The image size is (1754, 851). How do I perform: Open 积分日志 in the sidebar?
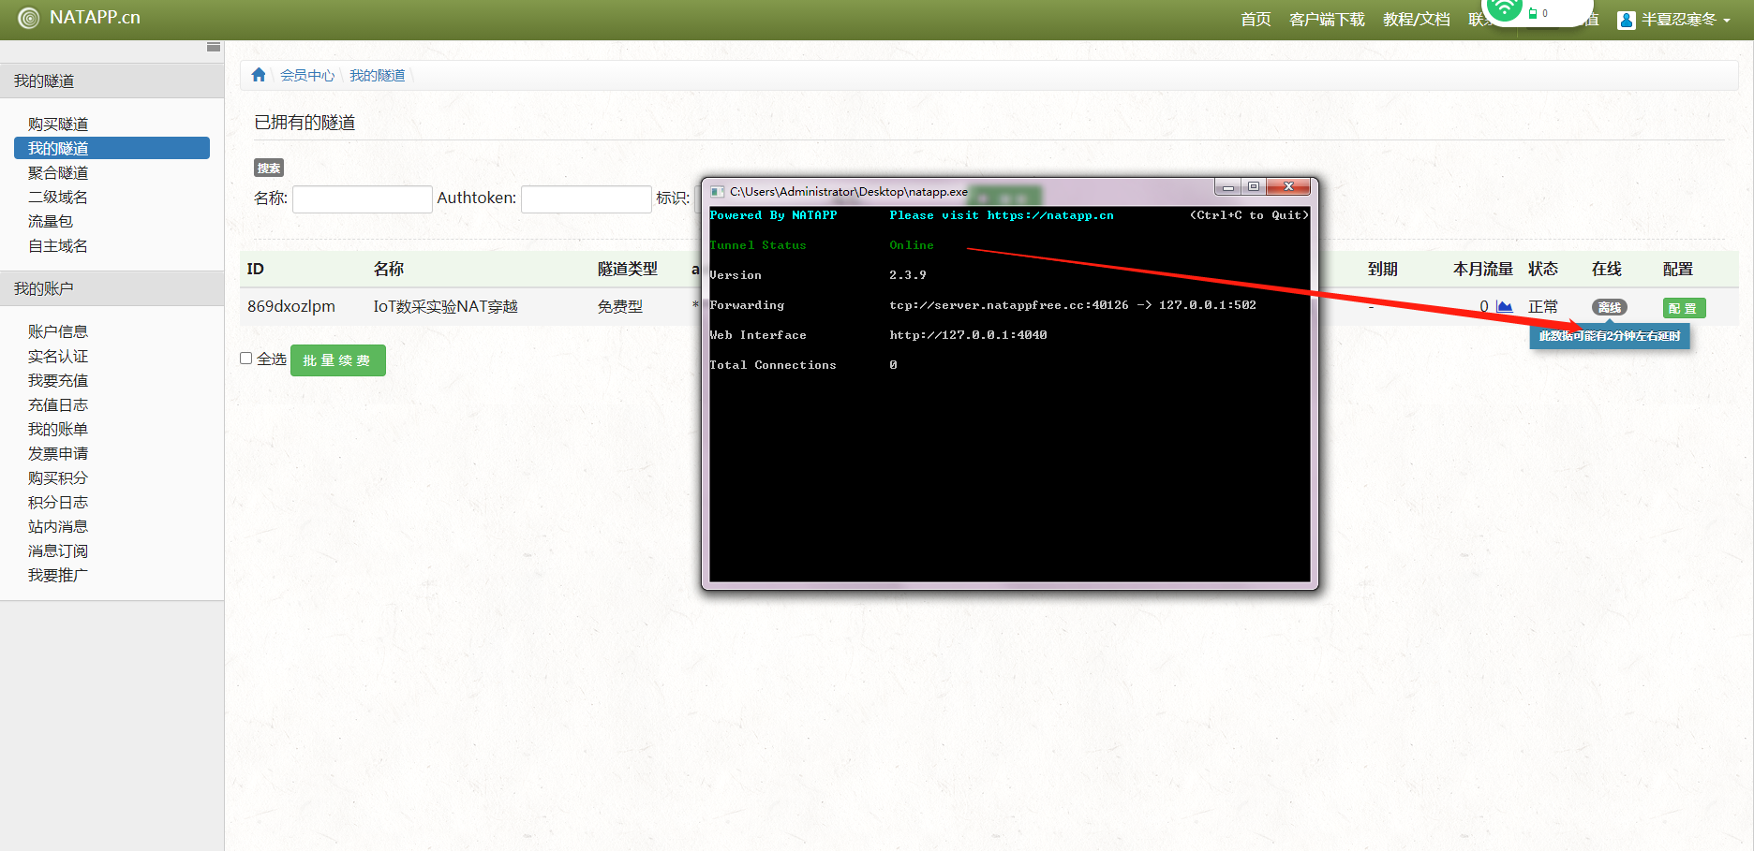pyautogui.click(x=58, y=503)
